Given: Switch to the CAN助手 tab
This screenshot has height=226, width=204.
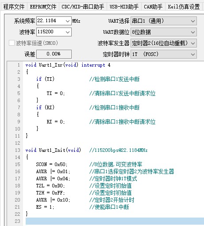Looking at the screenshot, I should [x=153, y=7].
